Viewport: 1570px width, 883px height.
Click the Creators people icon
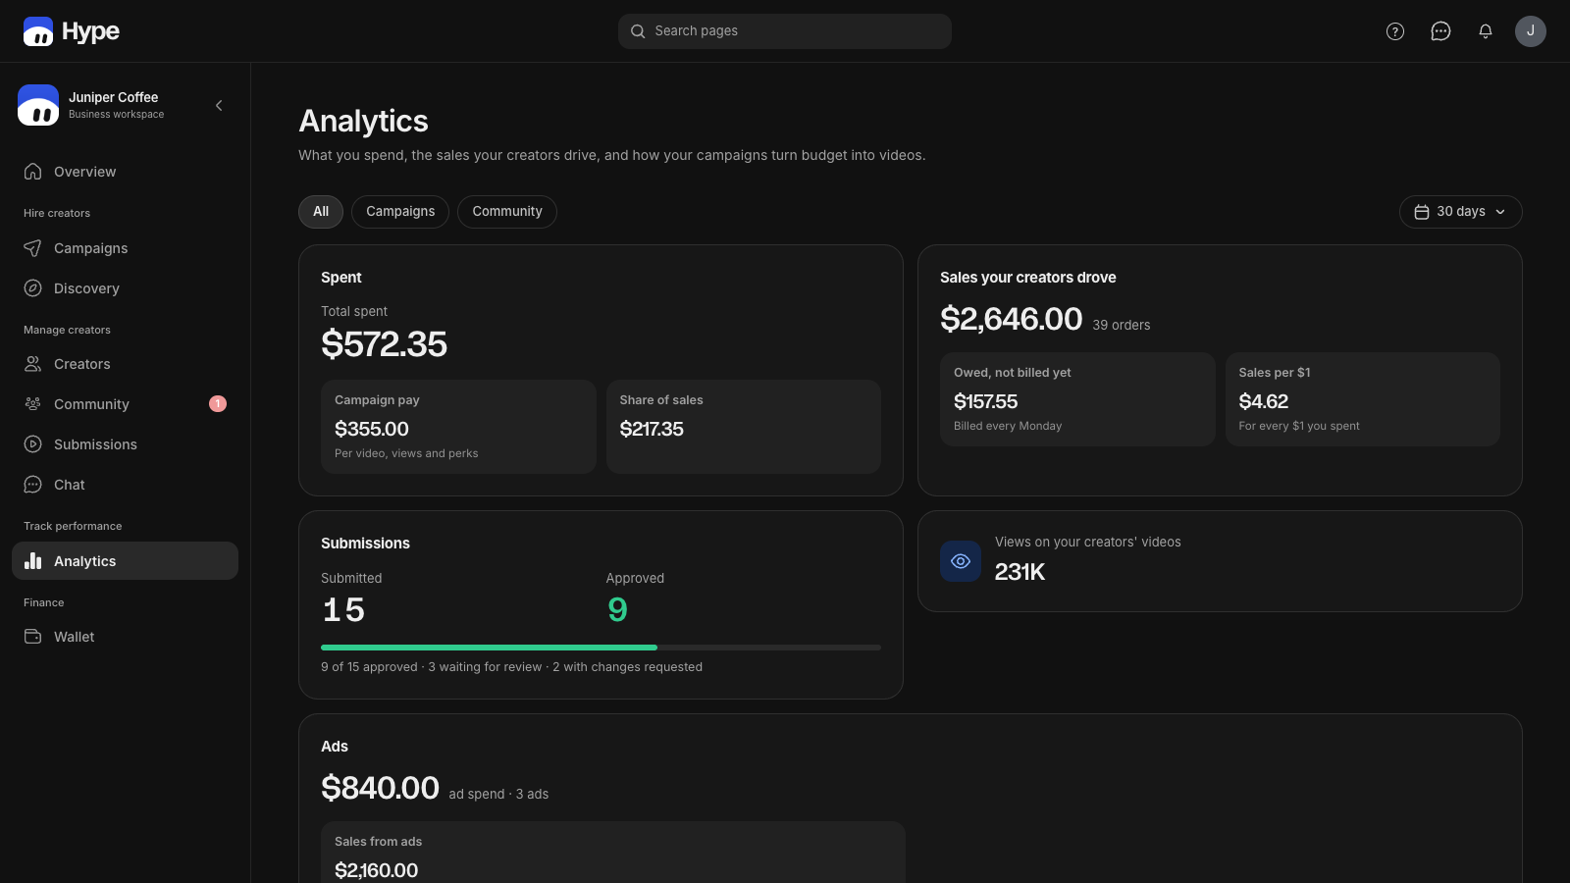tap(33, 364)
